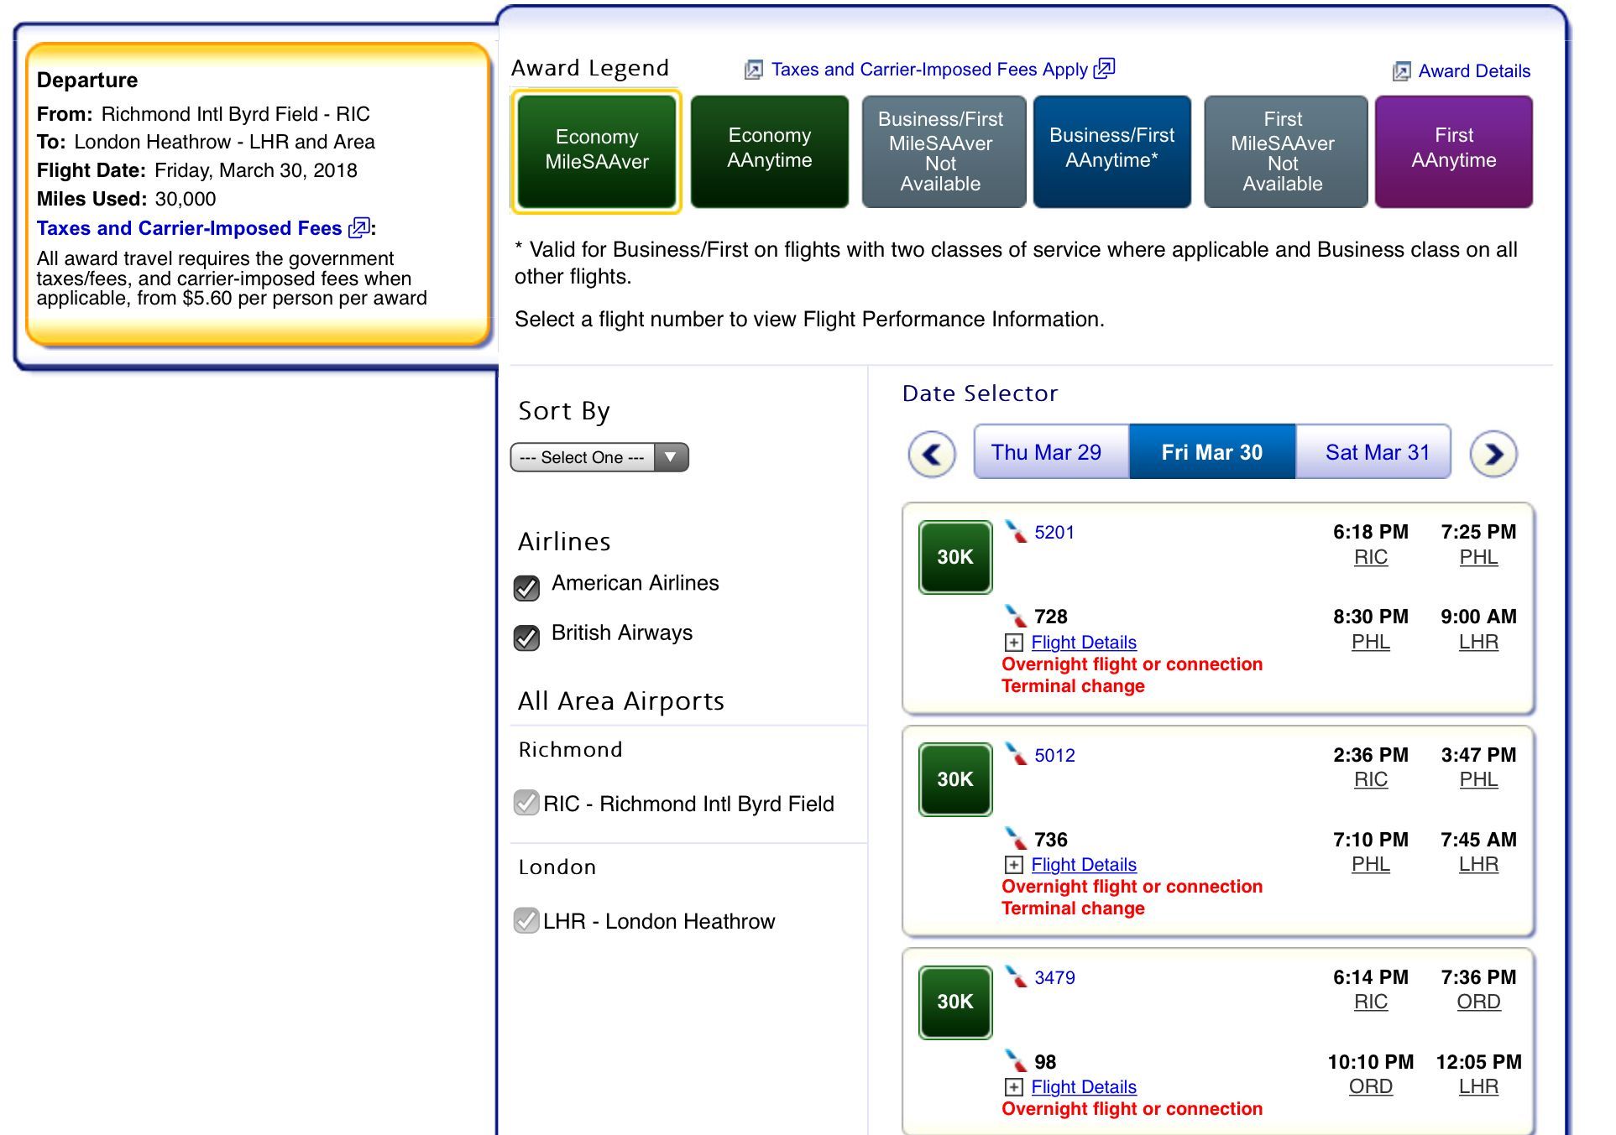Choose purple First AAnytime award swatch
1616x1135 pixels.
(x=1454, y=151)
